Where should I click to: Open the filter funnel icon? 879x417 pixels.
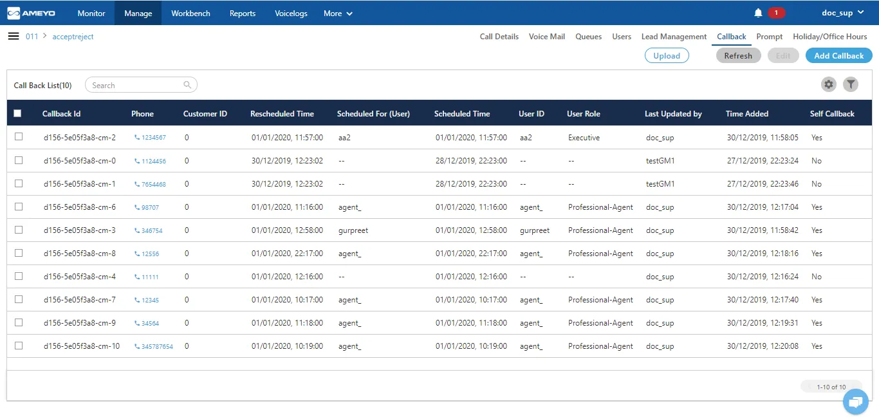851,84
